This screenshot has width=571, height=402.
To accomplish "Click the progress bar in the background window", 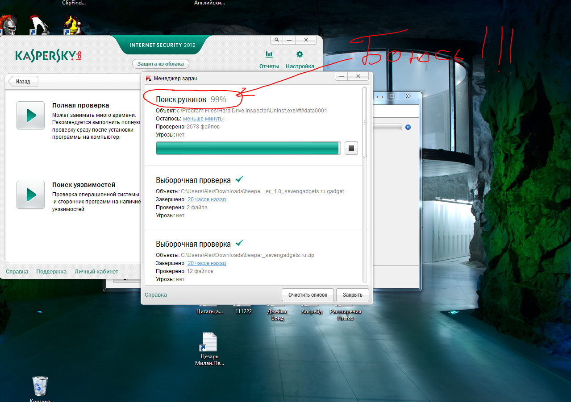I will point(388,127).
